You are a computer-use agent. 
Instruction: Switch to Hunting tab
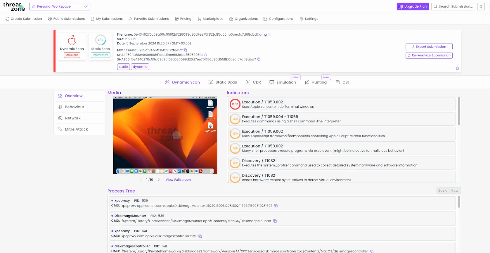coord(316,82)
